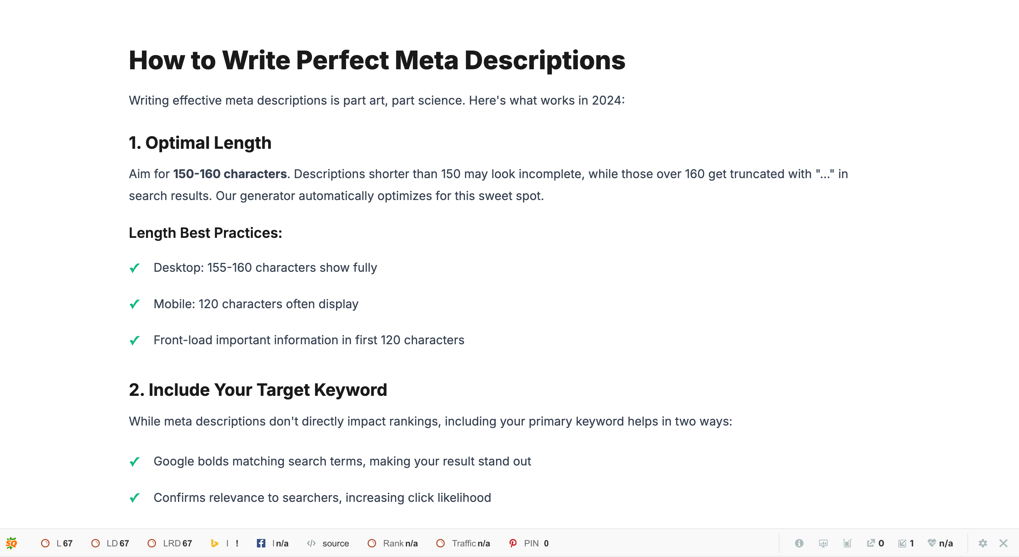1019x557 pixels.
Task: View Facebook likes via the Facebook icon
Action: [261, 543]
